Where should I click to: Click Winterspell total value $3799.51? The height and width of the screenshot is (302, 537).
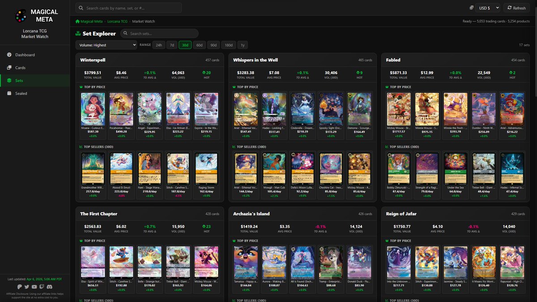(x=93, y=72)
